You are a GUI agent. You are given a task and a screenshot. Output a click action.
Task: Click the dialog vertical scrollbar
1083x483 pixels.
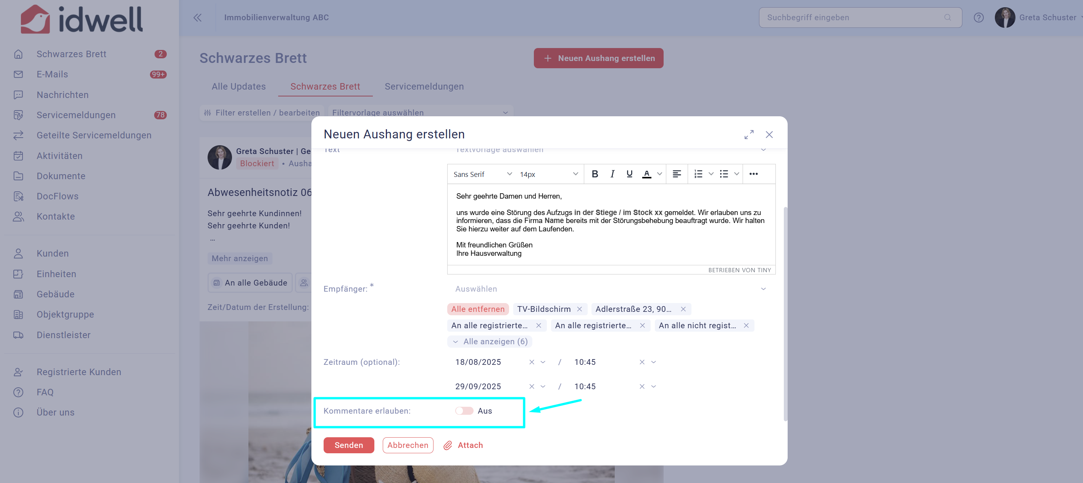pyautogui.click(x=785, y=314)
